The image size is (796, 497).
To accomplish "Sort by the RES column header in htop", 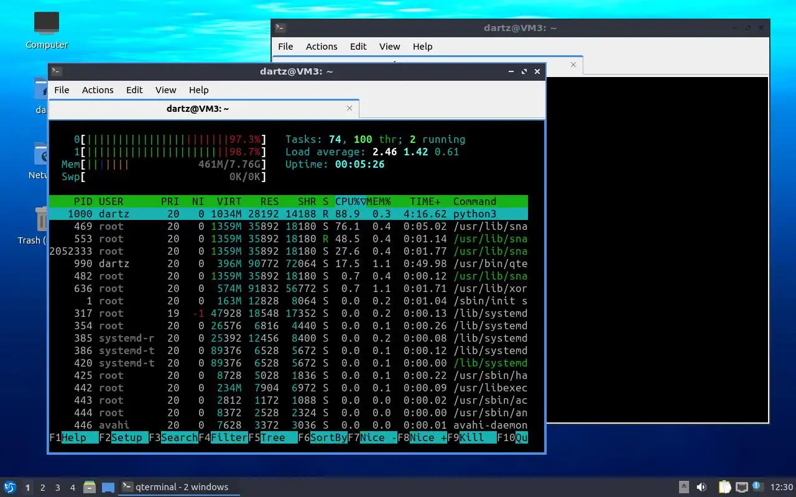I will [x=270, y=201].
